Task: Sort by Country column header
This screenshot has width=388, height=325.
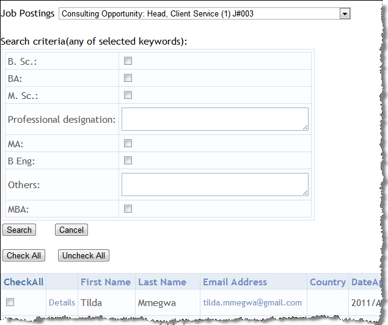Action: pyautogui.click(x=328, y=282)
